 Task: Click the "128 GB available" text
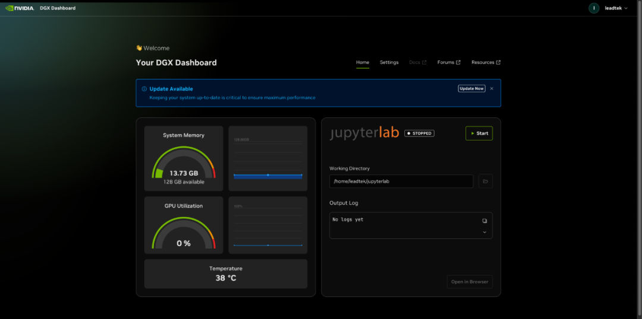184,182
